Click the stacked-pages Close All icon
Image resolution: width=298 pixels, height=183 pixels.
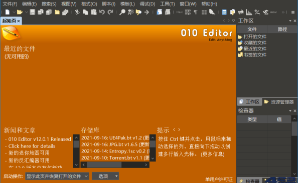coord(65,12)
